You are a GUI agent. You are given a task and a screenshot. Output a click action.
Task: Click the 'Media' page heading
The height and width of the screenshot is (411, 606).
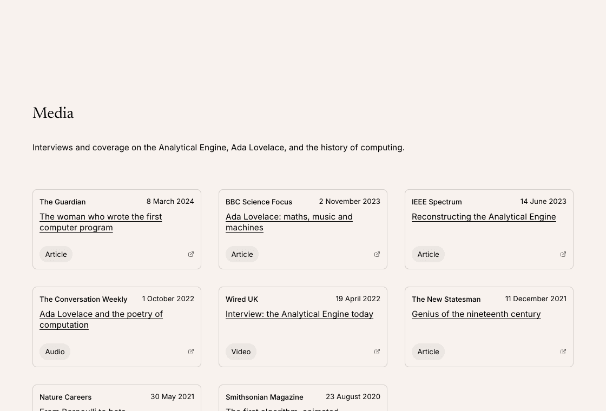coord(53,113)
